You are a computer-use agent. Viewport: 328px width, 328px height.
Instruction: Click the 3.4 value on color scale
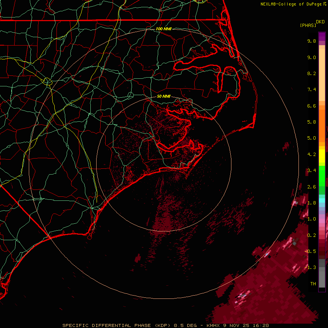pyautogui.click(x=312, y=171)
